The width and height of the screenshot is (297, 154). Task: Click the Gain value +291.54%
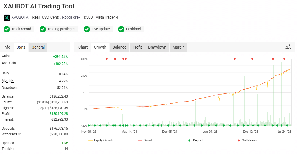pos(60,57)
